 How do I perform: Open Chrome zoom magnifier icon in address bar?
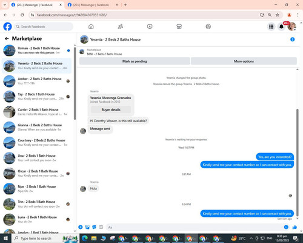(x=270, y=15)
